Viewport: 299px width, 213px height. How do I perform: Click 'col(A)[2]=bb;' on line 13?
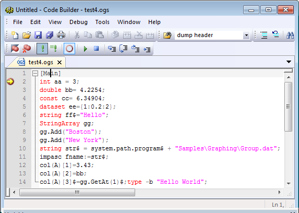click(x=63, y=173)
